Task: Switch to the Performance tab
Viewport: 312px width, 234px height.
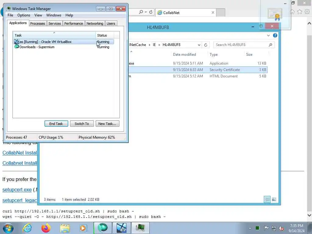Action: (74, 23)
